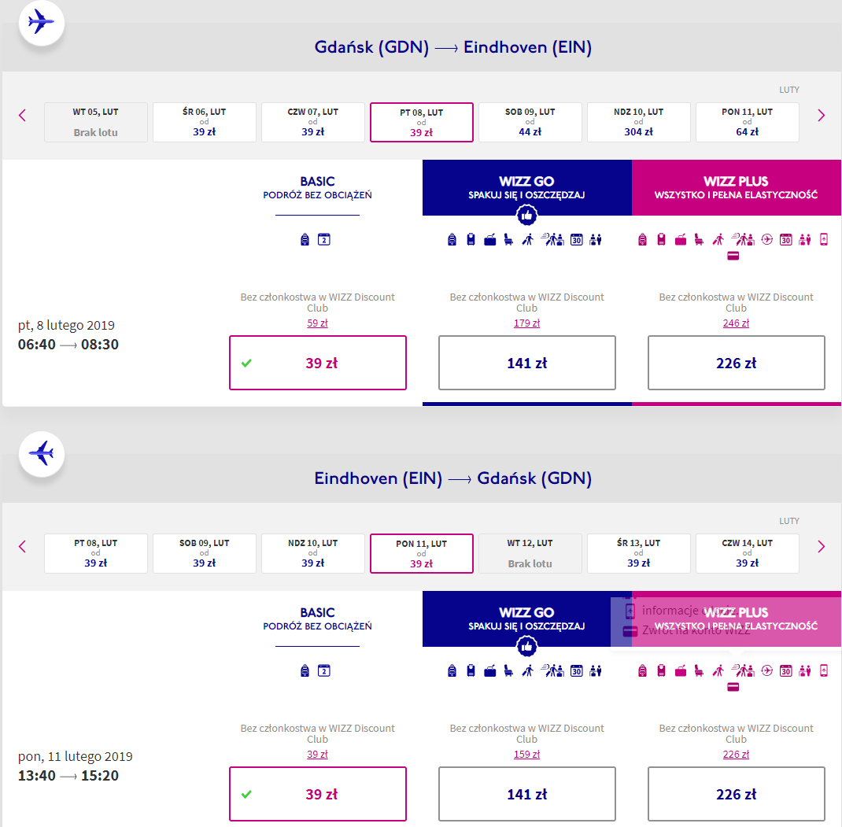Show later outbound dates with the right arrow
Viewport: 842px width, 827px height.
(821, 116)
